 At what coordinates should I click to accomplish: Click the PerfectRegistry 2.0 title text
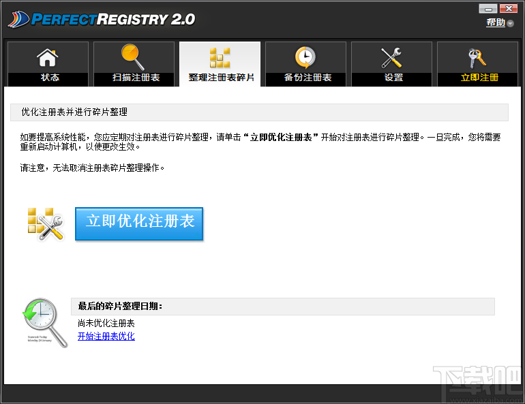tap(113, 19)
